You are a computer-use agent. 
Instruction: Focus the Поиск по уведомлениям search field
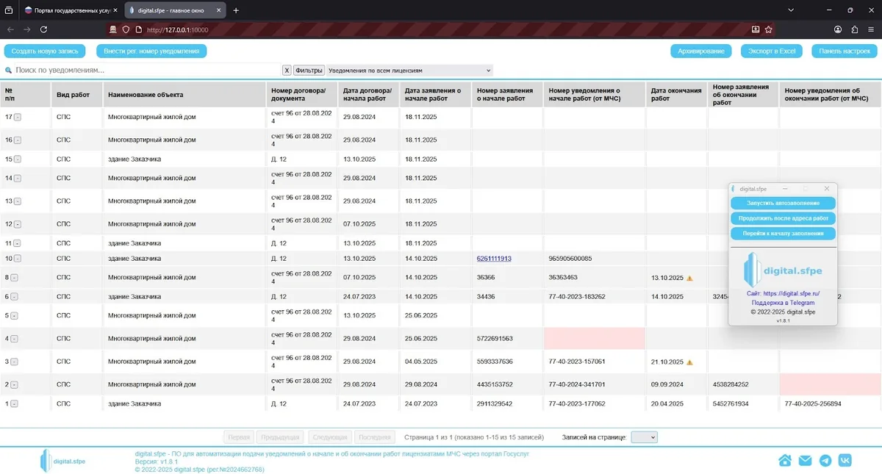148,71
